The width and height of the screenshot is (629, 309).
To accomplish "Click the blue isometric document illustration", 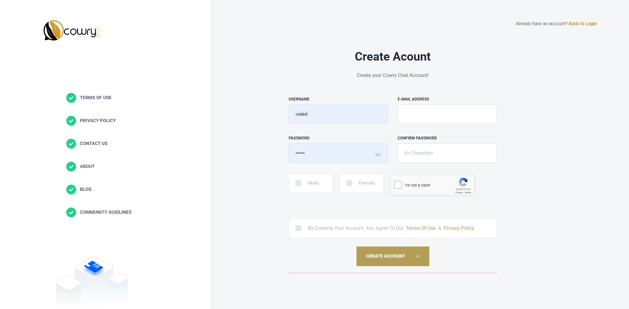I will click(x=94, y=267).
